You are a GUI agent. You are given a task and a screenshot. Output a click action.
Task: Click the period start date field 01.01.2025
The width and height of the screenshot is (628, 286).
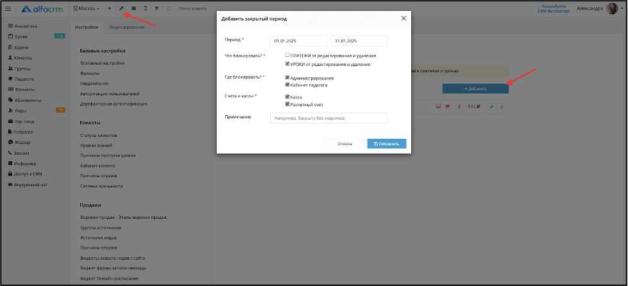(x=299, y=41)
